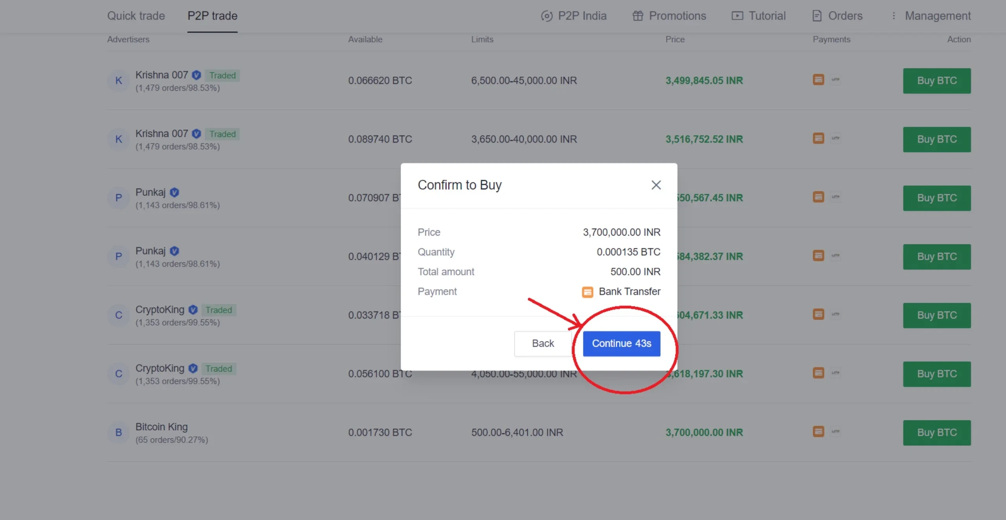Buy BTC from CryptoKing 0.056100 offer
1006x520 pixels.
pos(937,374)
